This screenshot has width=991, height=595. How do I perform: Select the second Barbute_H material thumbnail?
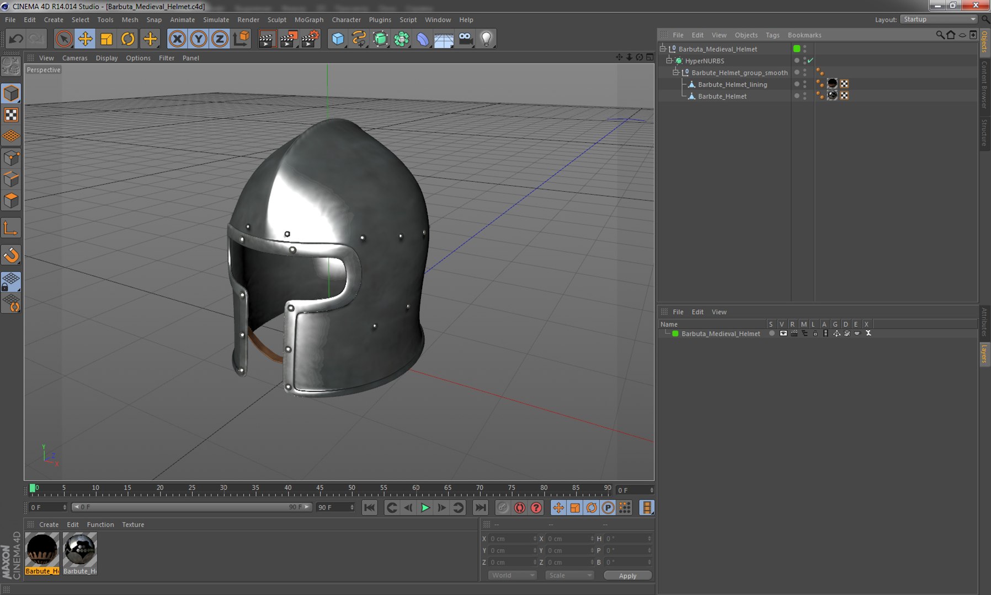point(80,554)
